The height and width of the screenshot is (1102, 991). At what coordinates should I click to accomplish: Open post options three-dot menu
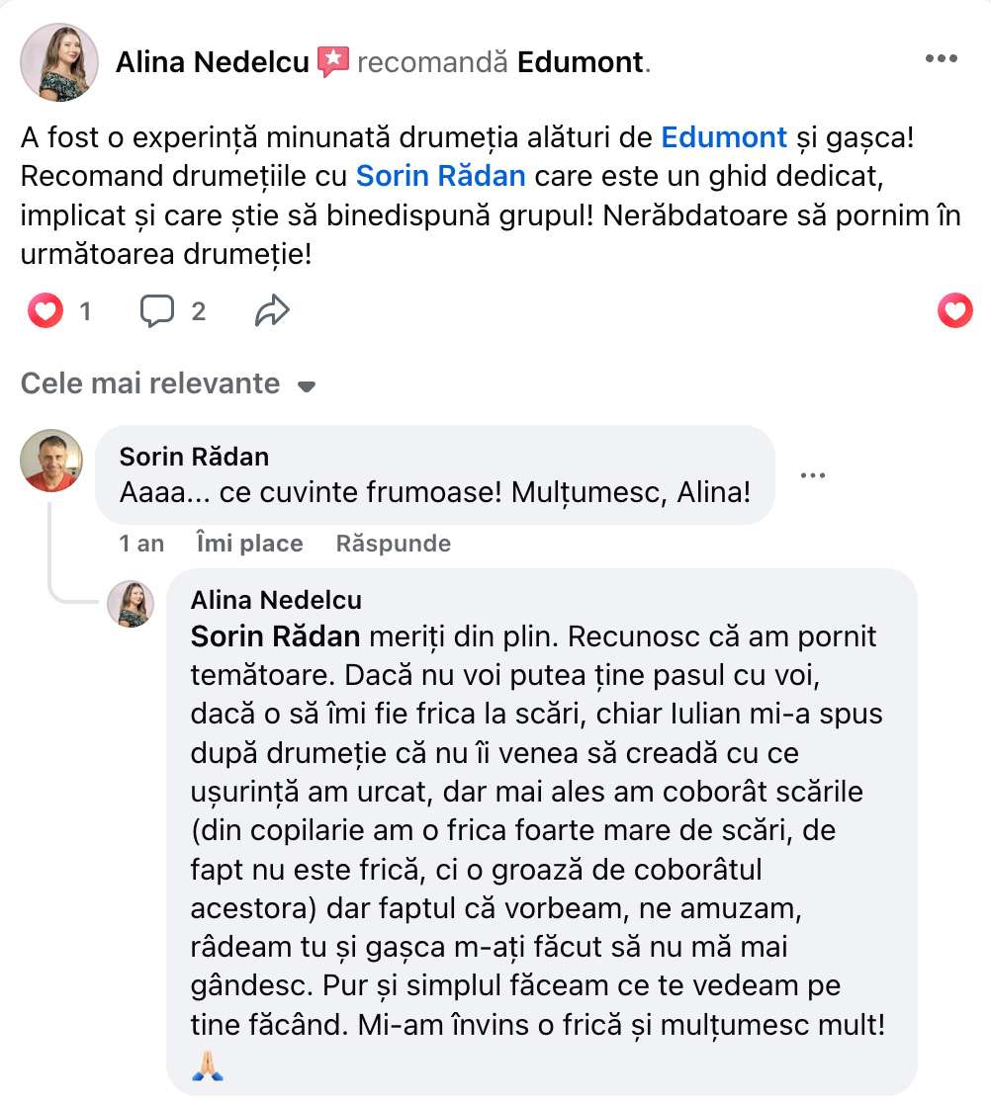click(941, 59)
